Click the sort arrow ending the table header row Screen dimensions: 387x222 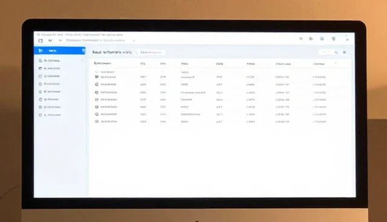click(x=336, y=63)
